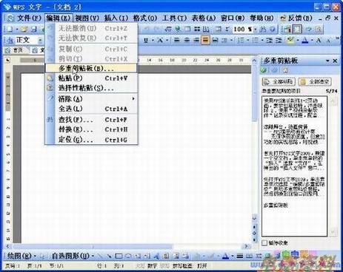Click the Paste icon in Edit menu
The height and width of the screenshot is (272, 343).
point(50,78)
